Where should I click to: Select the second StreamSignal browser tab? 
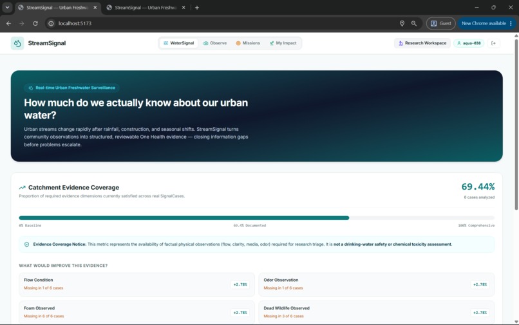pyautogui.click(x=146, y=7)
